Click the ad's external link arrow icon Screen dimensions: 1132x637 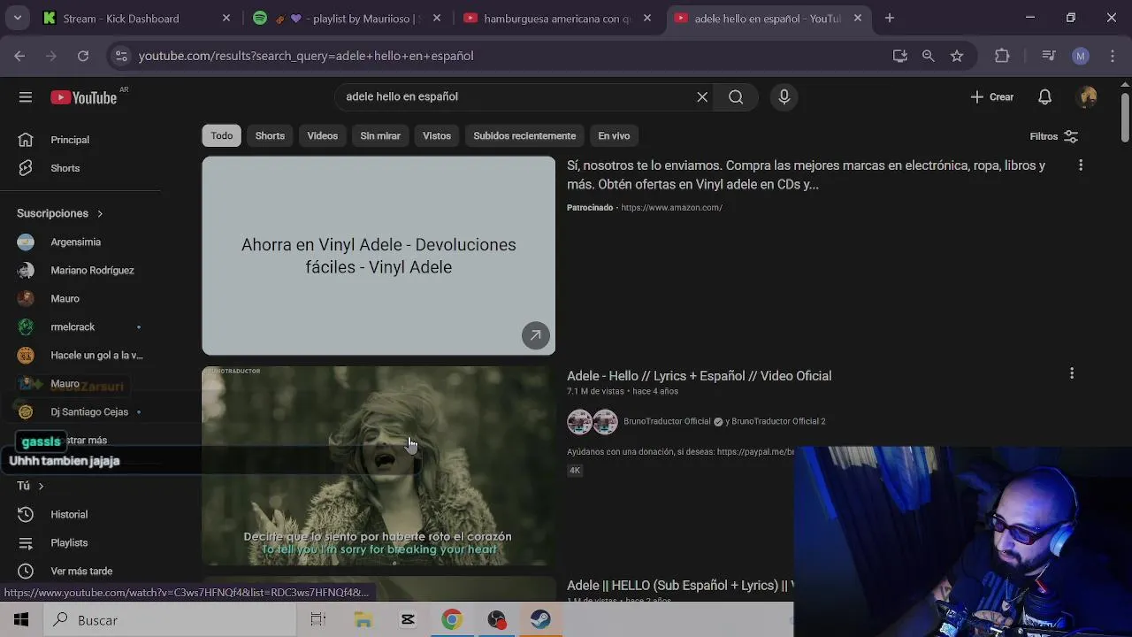click(x=535, y=335)
